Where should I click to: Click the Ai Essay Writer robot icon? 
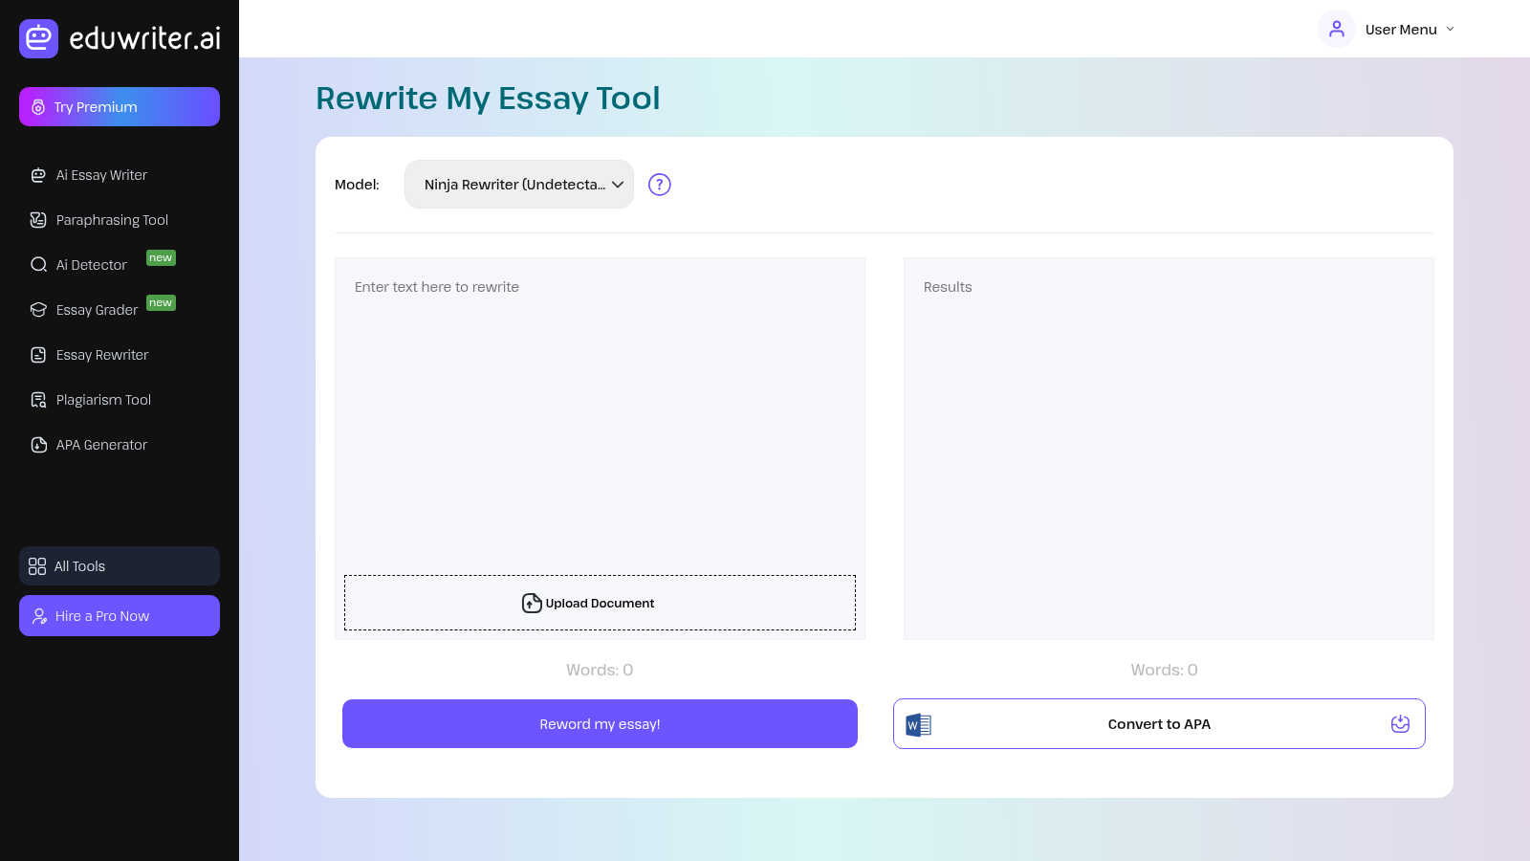click(x=38, y=175)
